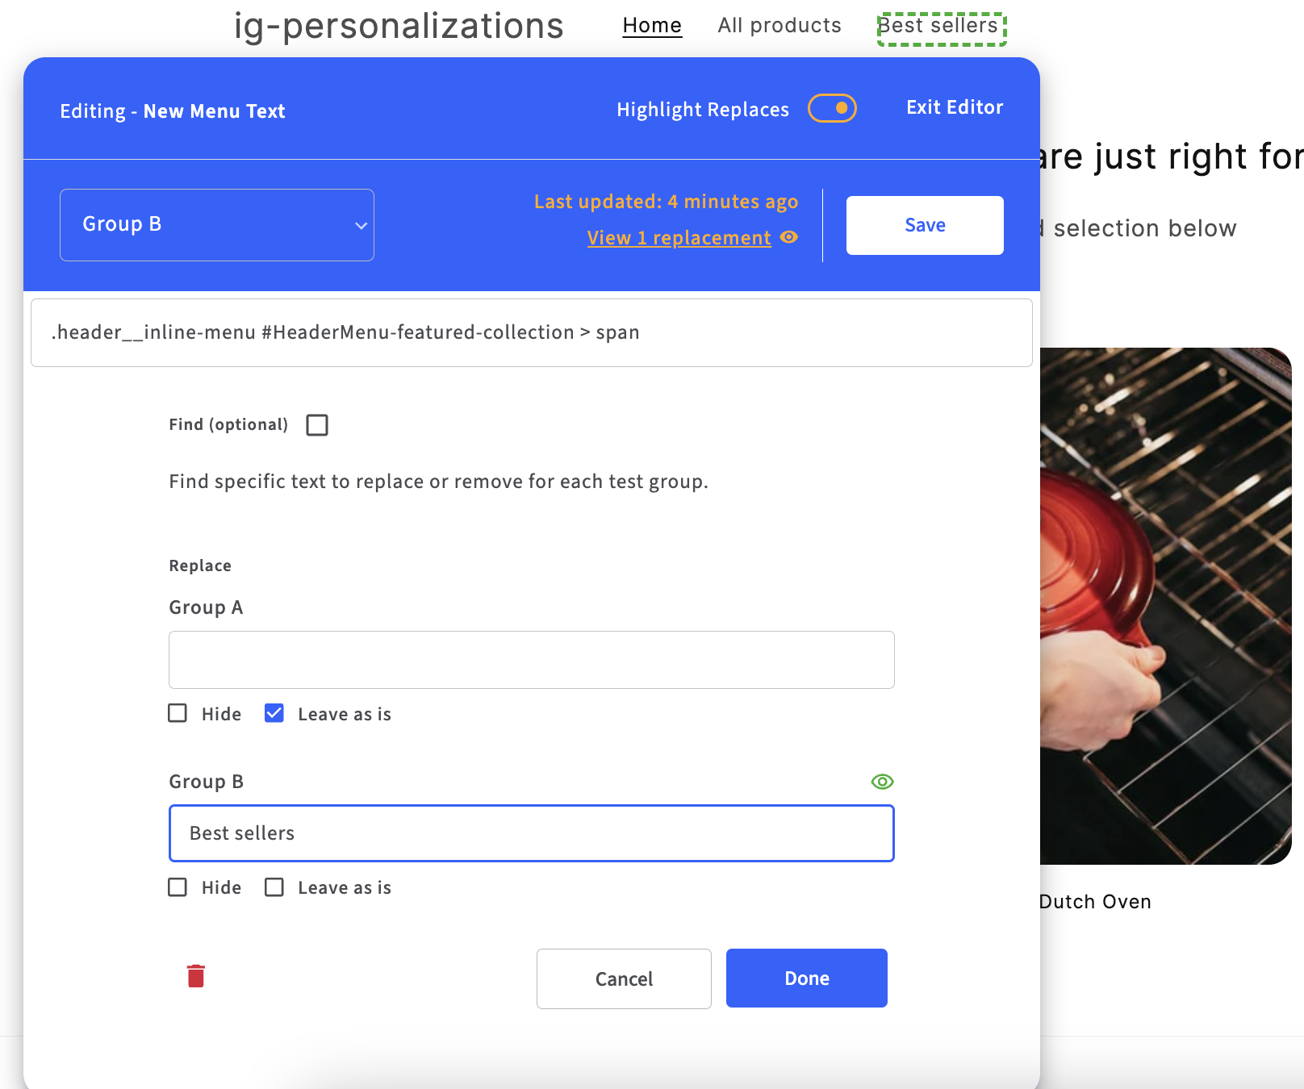Viewport: 1304px width, 1089px height.
Task: Cancel the replacement edit
Action: click(624, 978)
